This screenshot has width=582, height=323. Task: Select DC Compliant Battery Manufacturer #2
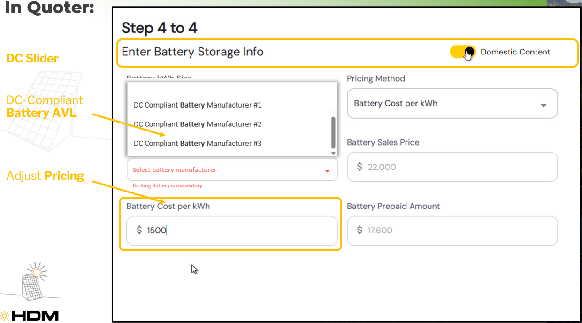click(x=198, y=124)
